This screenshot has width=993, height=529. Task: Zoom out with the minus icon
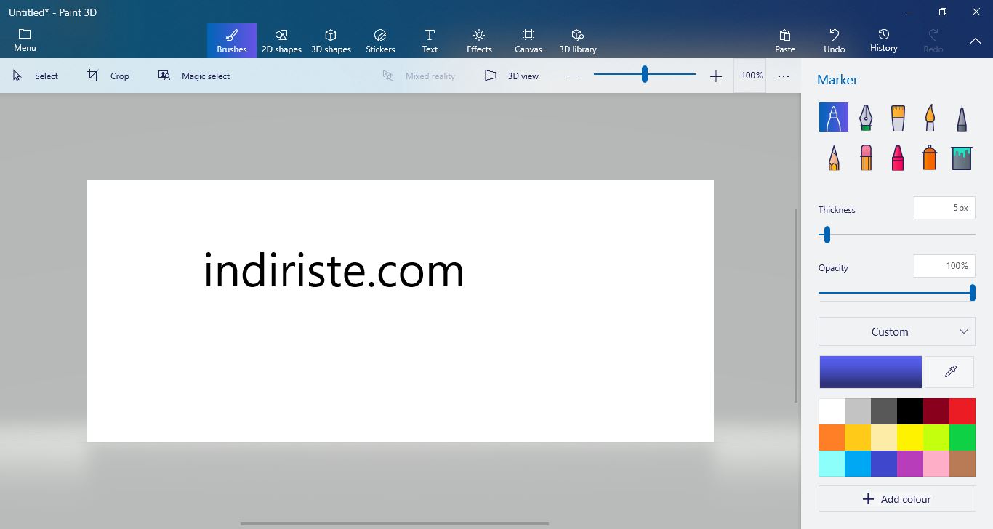pyautogui.click(x=573, y=76)
